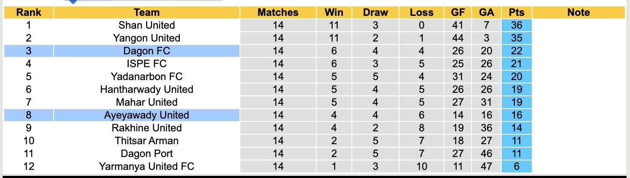Open the Yangon United team link
This screenshot has height=178, width=630.
coord(146,38)
